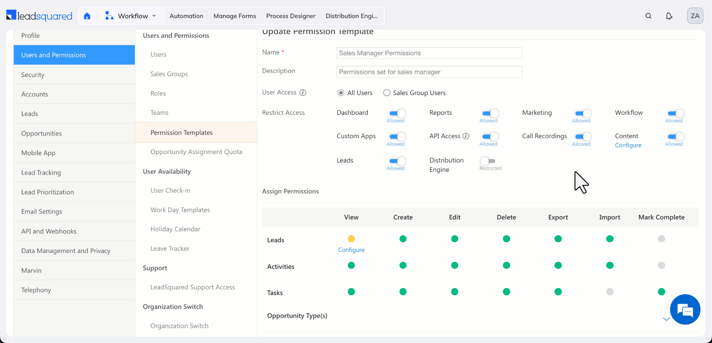Select Sales Group Users radio option

387,93
